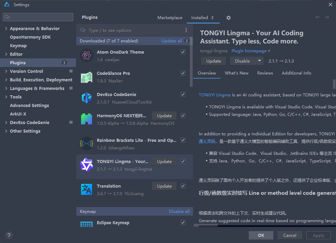Click the Version Control project-level icon

click(x=71, y=71)
